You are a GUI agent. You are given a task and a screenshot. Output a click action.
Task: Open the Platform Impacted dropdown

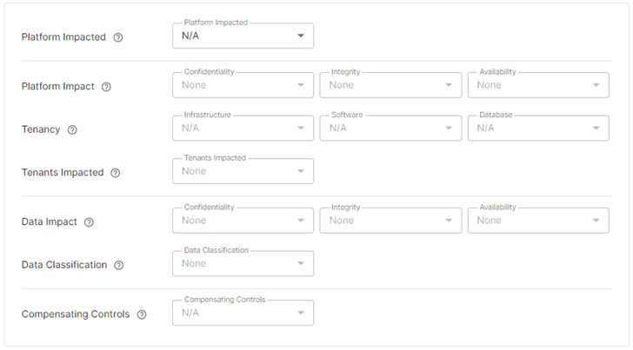pos(243,36)
